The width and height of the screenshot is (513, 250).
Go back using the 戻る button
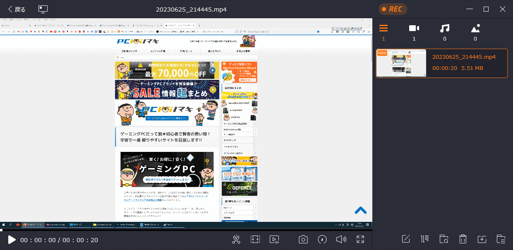tap(17, 9)
